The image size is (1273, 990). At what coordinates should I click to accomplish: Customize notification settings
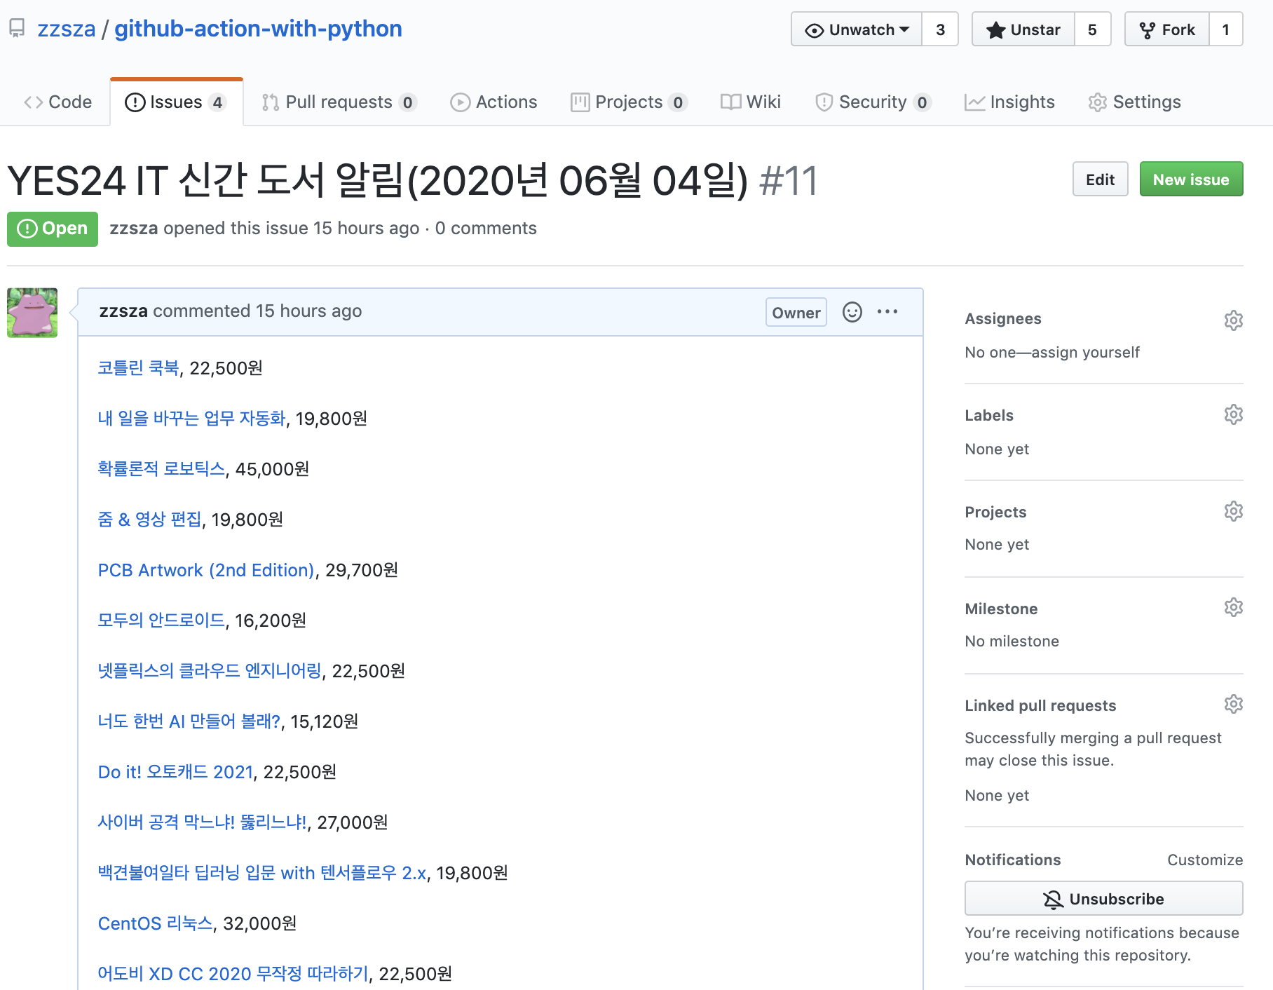coord(1204,860)
